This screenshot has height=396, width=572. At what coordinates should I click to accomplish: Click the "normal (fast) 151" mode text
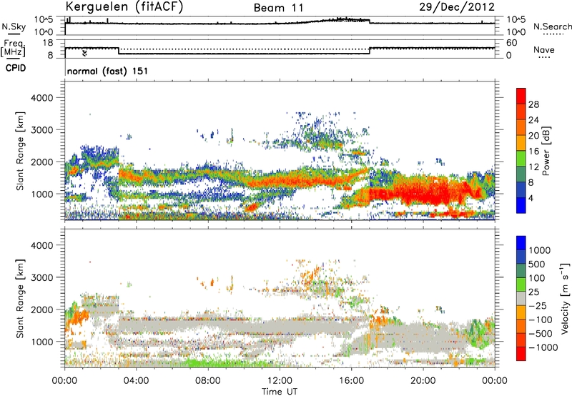(x=107, y=71)
